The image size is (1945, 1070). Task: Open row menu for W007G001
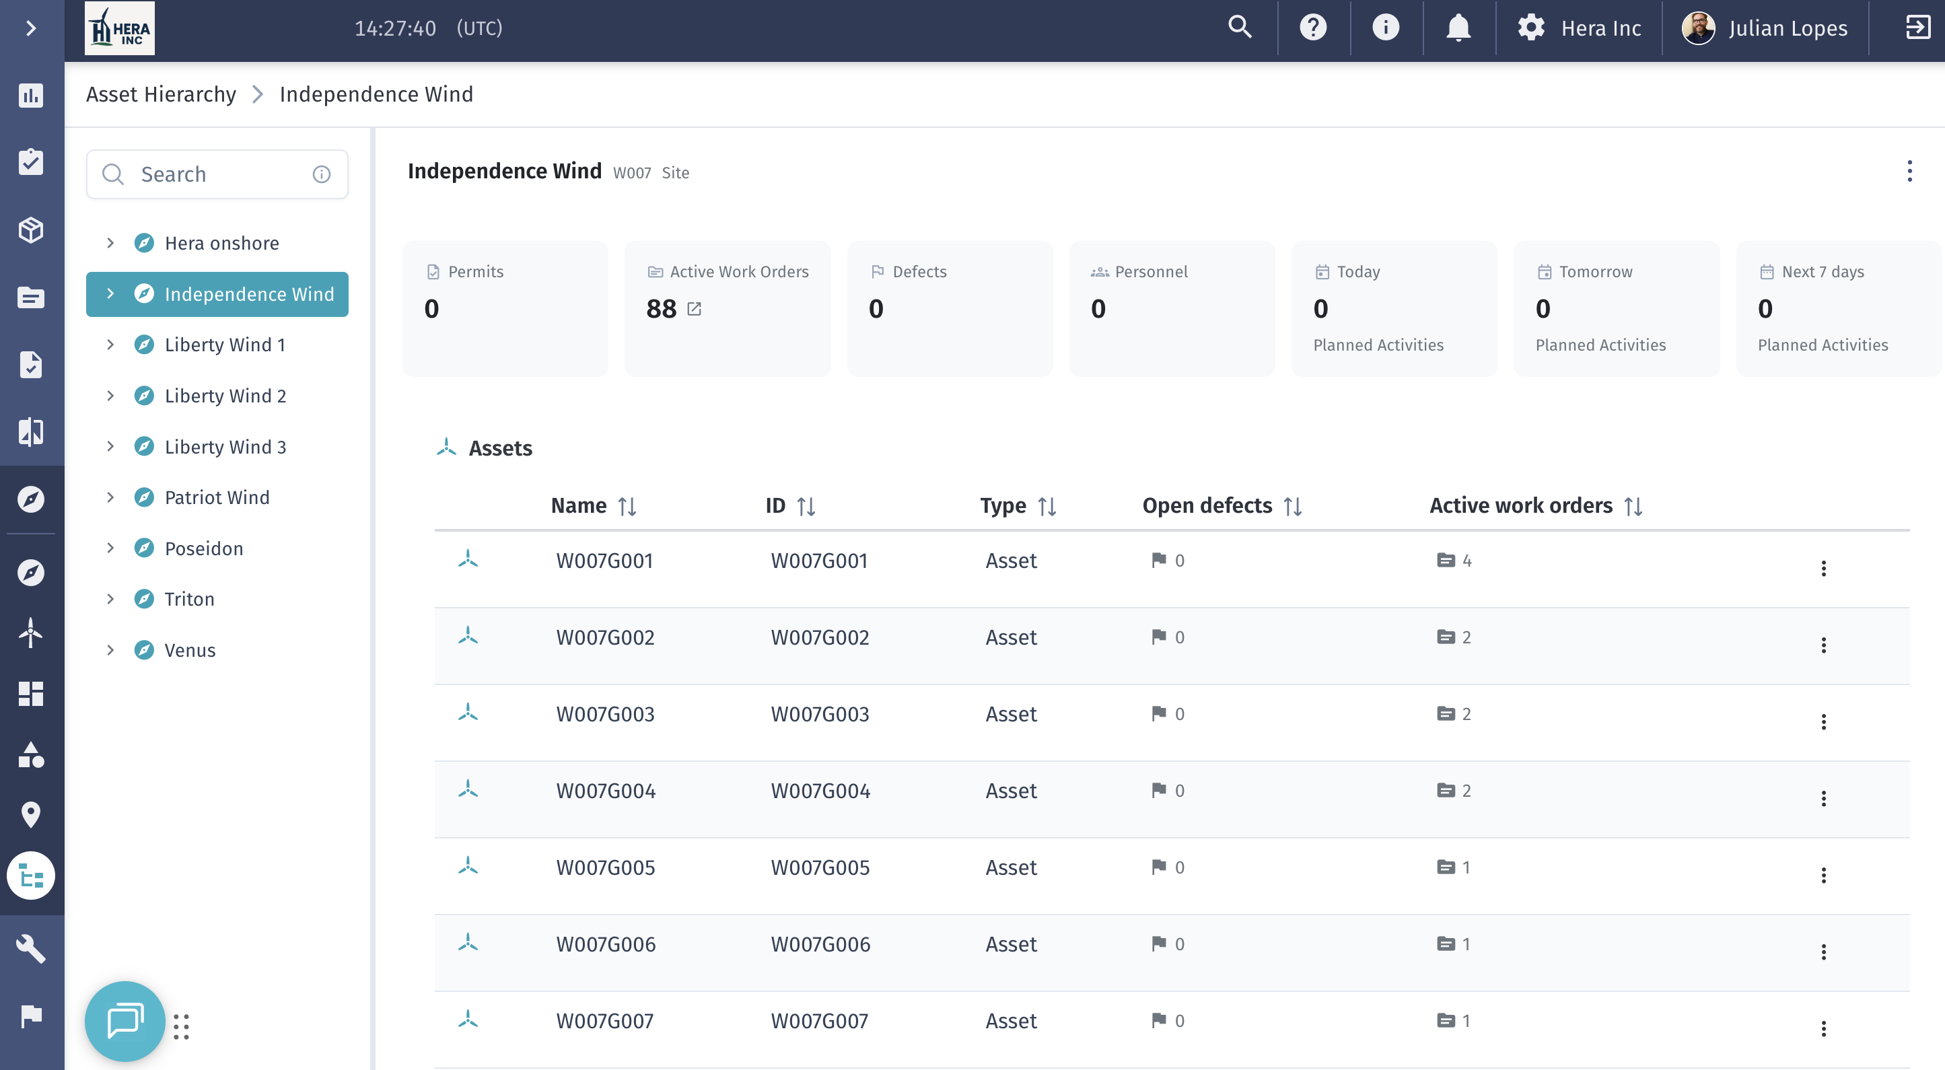point(1823,569)
